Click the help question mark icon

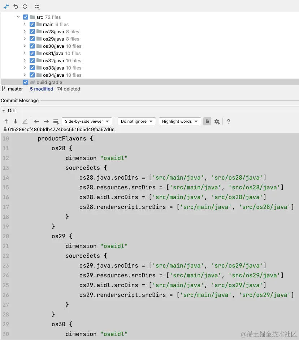point(229,121)
